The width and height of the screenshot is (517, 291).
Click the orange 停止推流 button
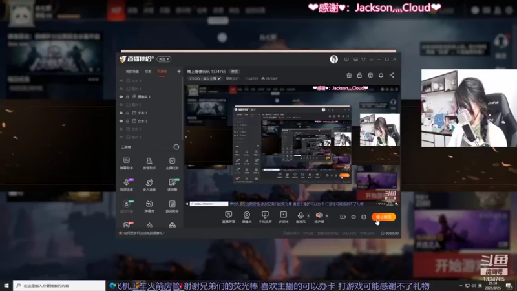[x=383, y=217]
